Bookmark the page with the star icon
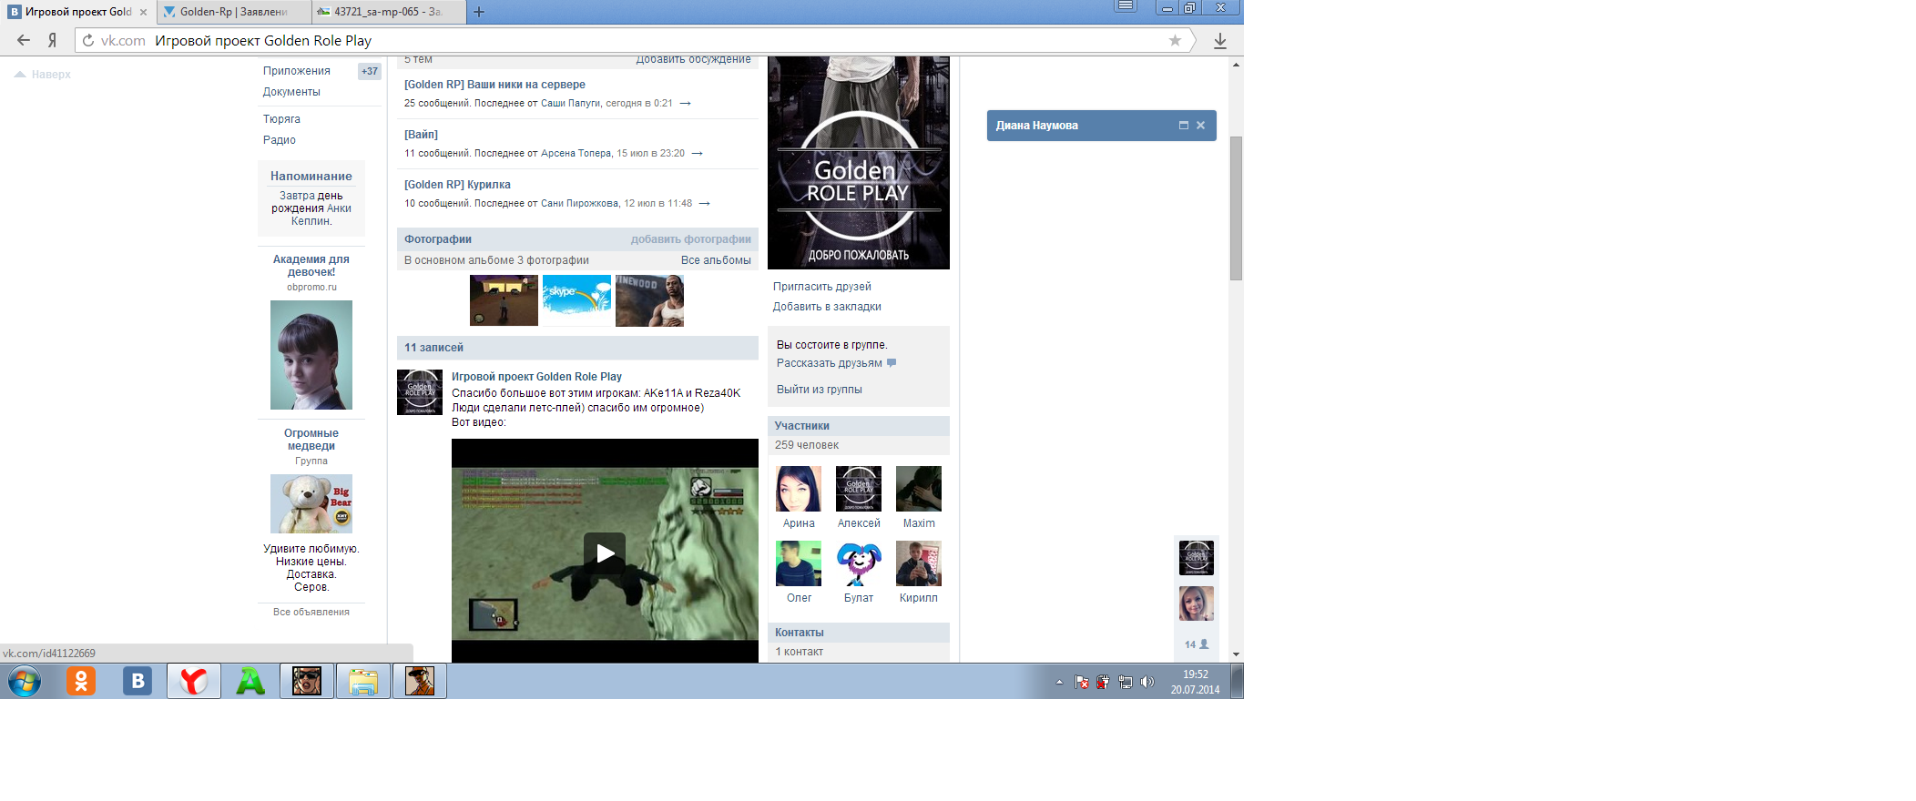The height and width of the screenshot is (801, 1916). coord(1175,40)
